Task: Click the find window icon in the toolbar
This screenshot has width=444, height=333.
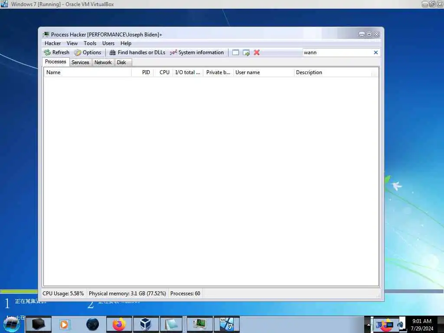Action: (235, 52)
